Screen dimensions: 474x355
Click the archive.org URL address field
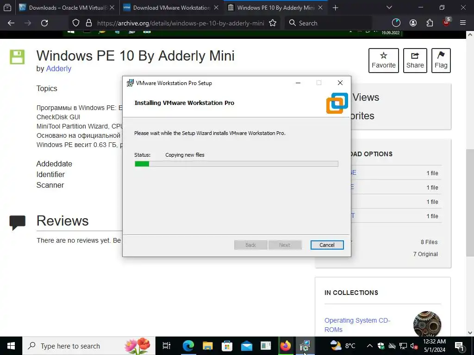point(181,23)
